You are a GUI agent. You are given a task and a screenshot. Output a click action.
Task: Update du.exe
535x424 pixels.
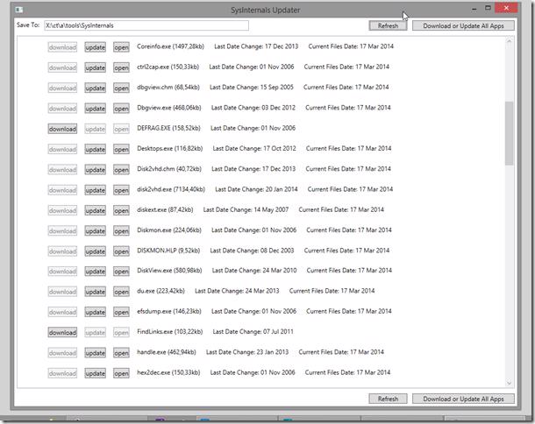pyautogui.click(x=96, y=292)
